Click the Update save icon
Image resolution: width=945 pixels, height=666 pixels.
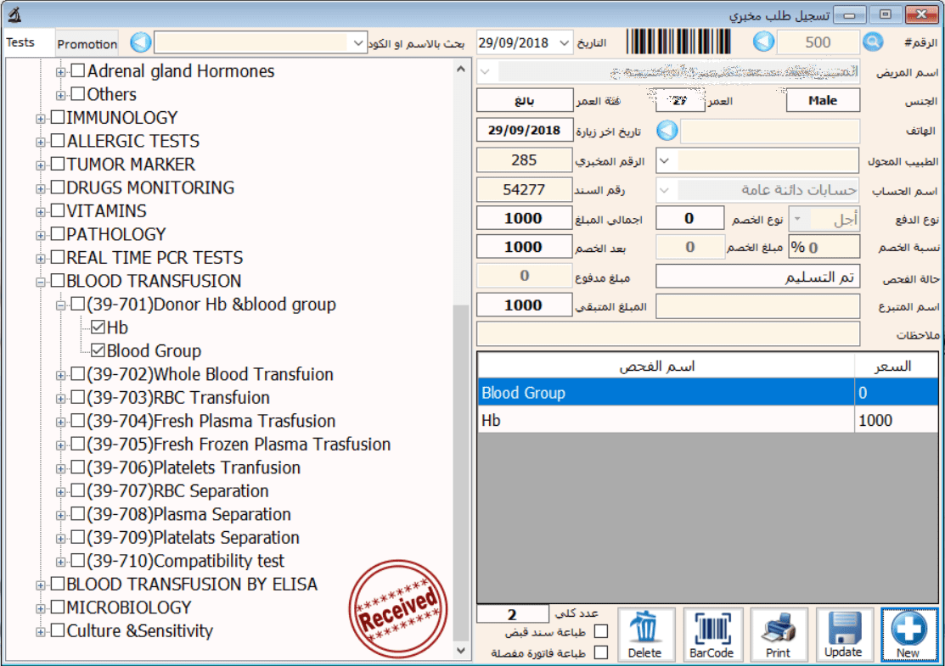(x=843, y=635)
